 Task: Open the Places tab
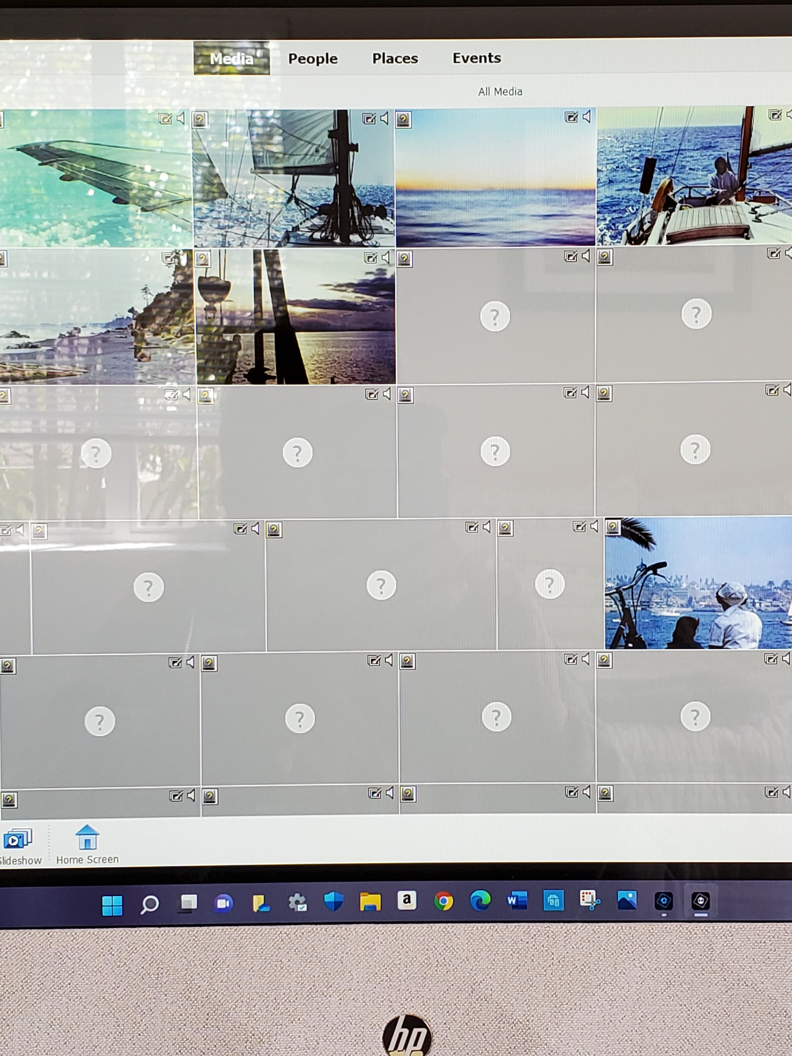coord(395,58)
